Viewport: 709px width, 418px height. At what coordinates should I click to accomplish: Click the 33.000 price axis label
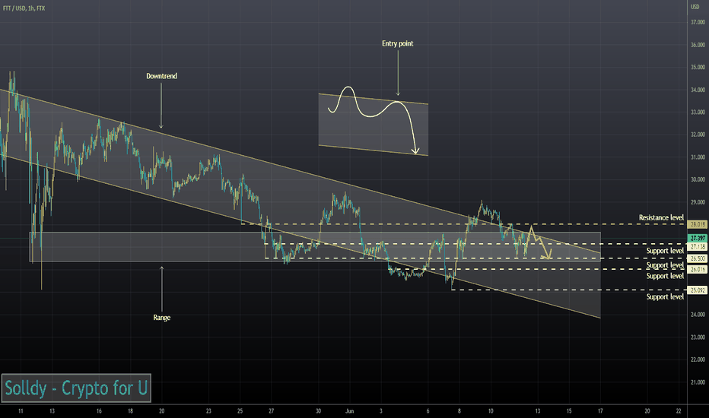(698, 112)
